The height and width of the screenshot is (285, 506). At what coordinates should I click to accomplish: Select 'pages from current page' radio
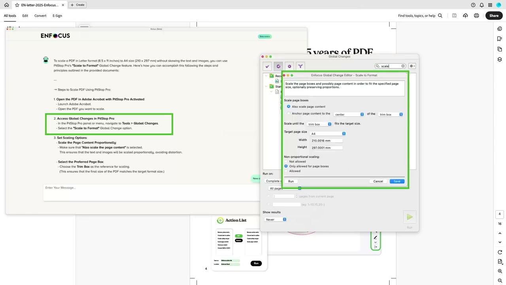click(269, 196)
